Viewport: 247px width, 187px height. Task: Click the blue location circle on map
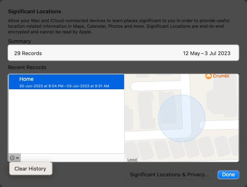tap(182, 118)
